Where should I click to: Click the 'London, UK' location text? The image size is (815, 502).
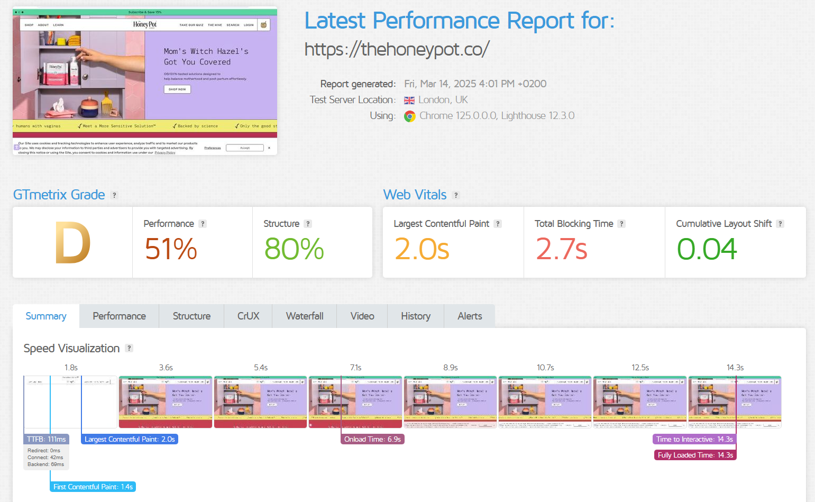tap(443, 100)
